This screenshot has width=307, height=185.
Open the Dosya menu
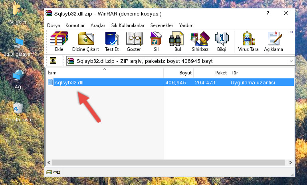pyautogui.click(x=53, y=25)
